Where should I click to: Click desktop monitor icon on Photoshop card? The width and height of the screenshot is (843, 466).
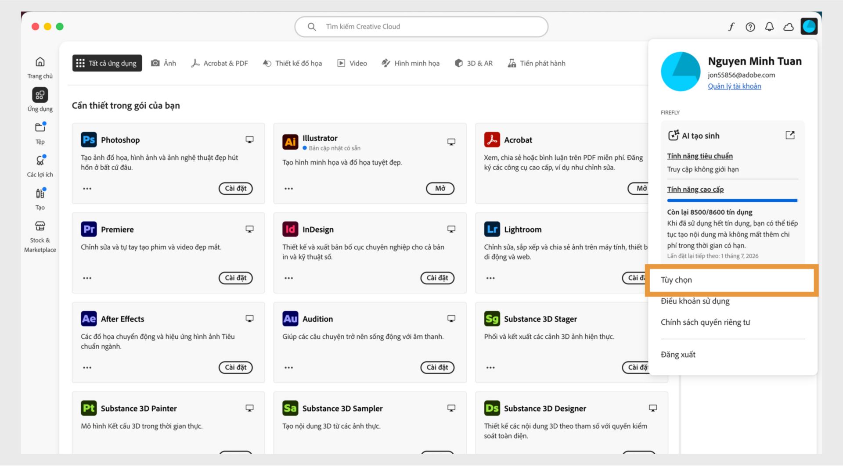tap(249, 140)
